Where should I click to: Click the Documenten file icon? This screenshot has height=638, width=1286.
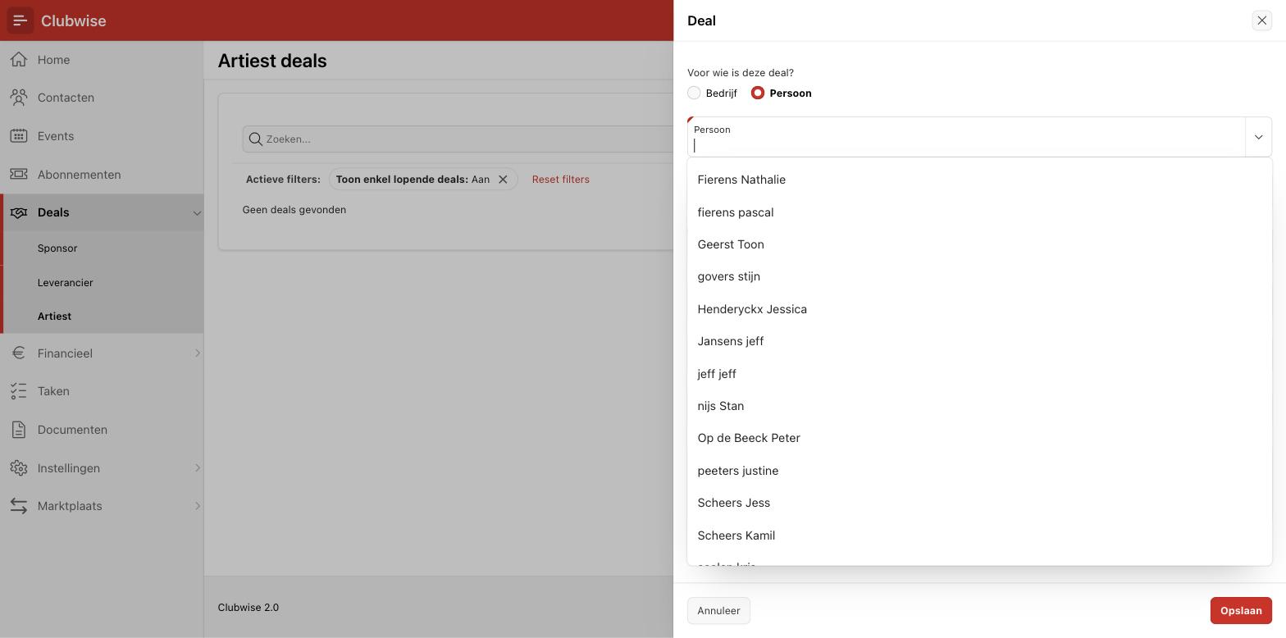coord(19,429)
